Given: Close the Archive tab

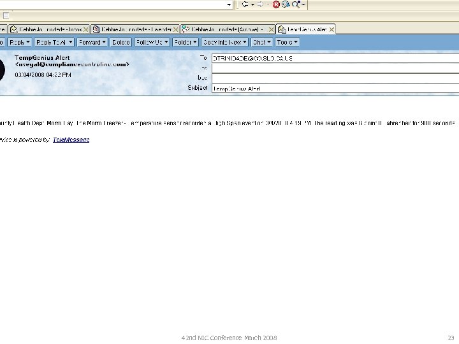Looking at the screenshot, I should click(x=271, y=29).
